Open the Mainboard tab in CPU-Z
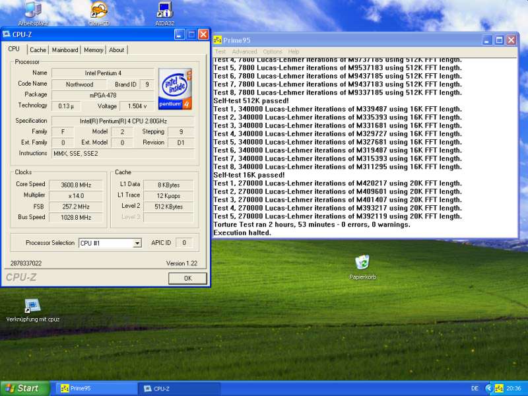The image size is (528, 396). (65, 50)
